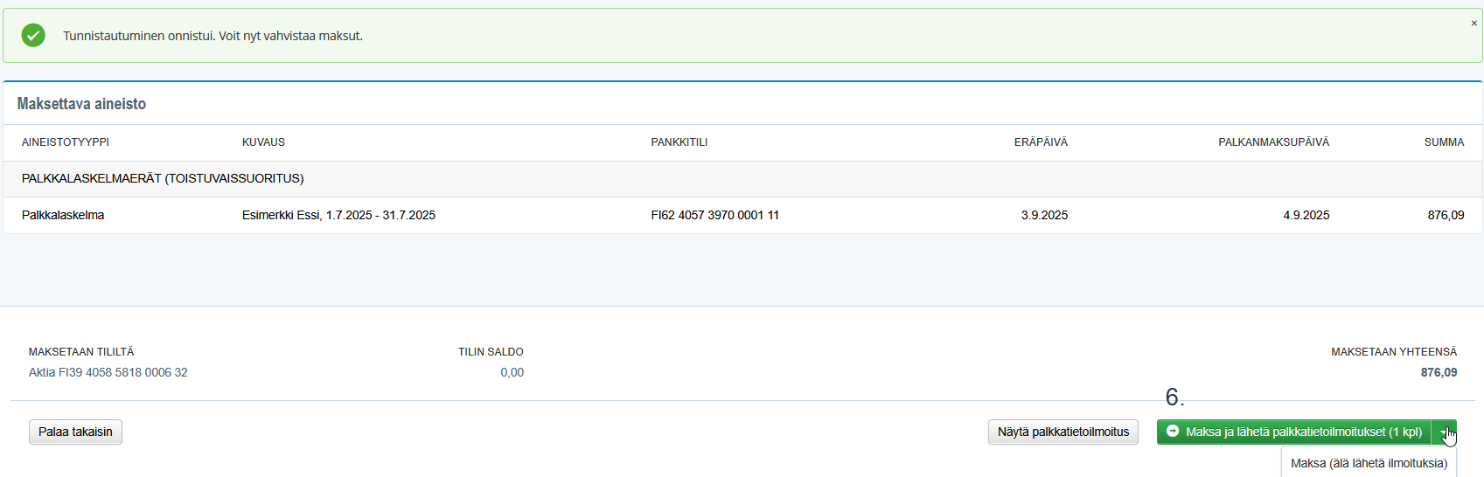Click "Maksa ja lähetä palkkatietoilmoitukset (1 kpl)"
The width and height of the screenshot is (1484, 477).
tap(1294, 432)
